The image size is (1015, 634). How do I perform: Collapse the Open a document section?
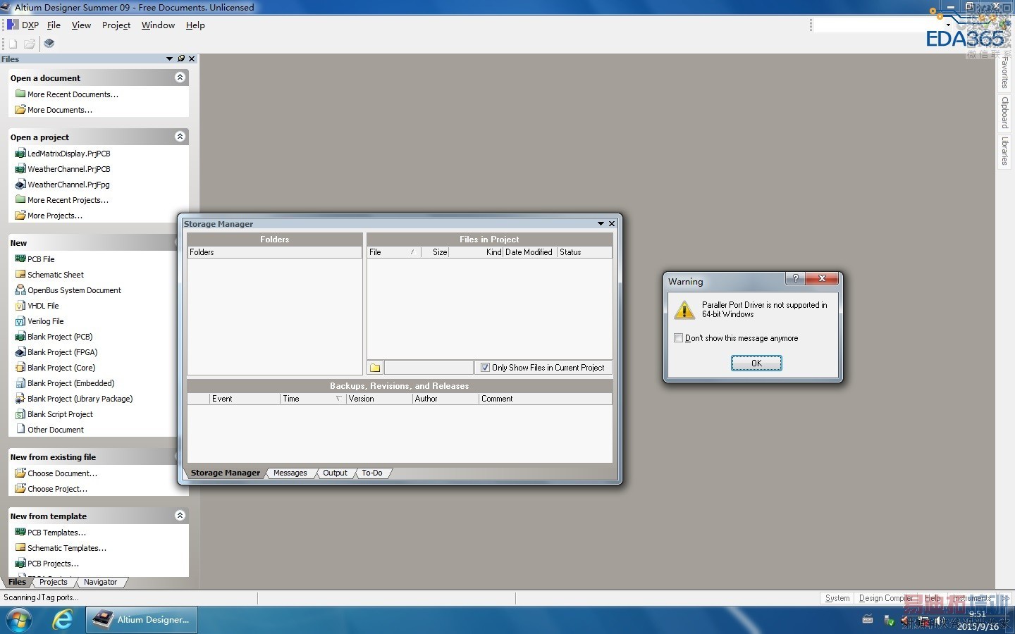coord(180,77)
